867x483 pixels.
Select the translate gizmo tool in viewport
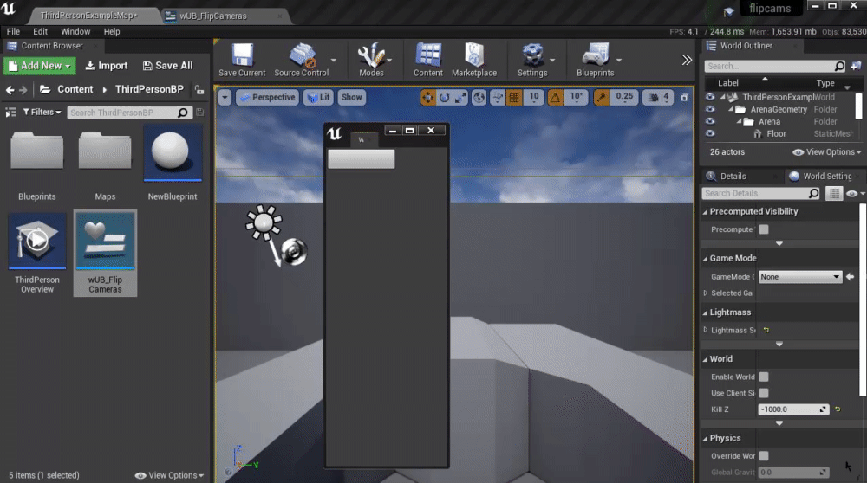428,98
